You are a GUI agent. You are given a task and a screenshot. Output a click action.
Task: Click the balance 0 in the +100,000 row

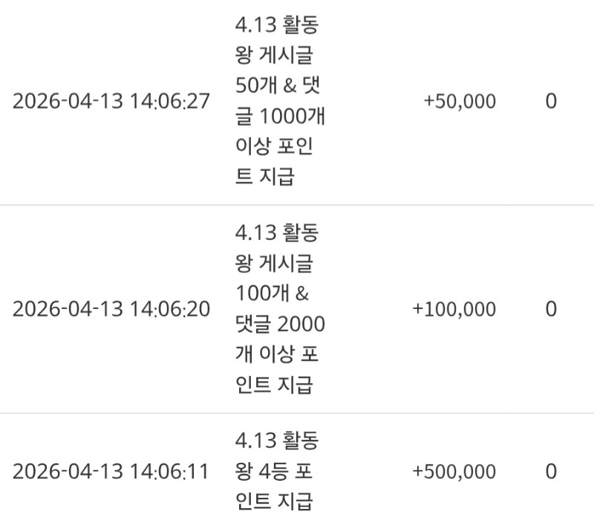(550, 309)
